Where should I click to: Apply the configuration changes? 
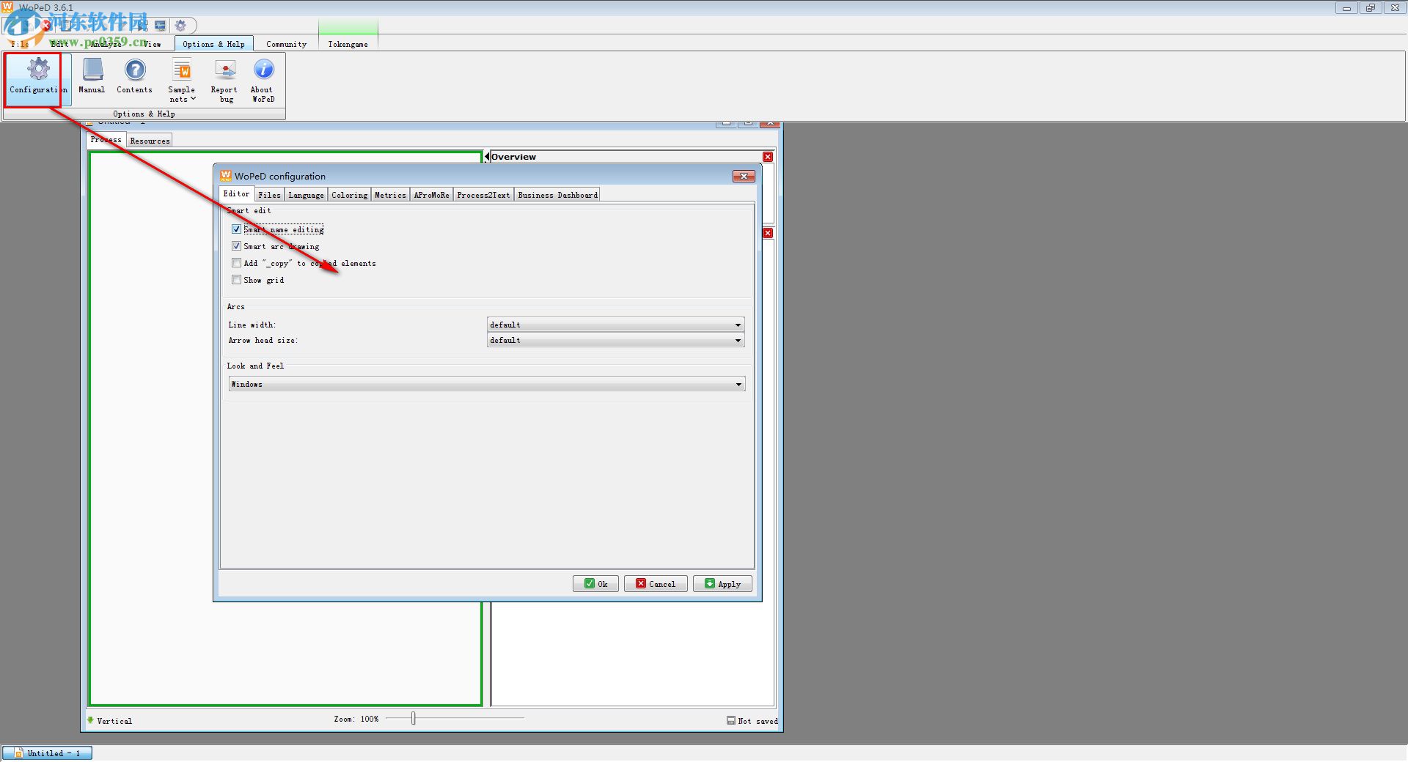point(722,584)
